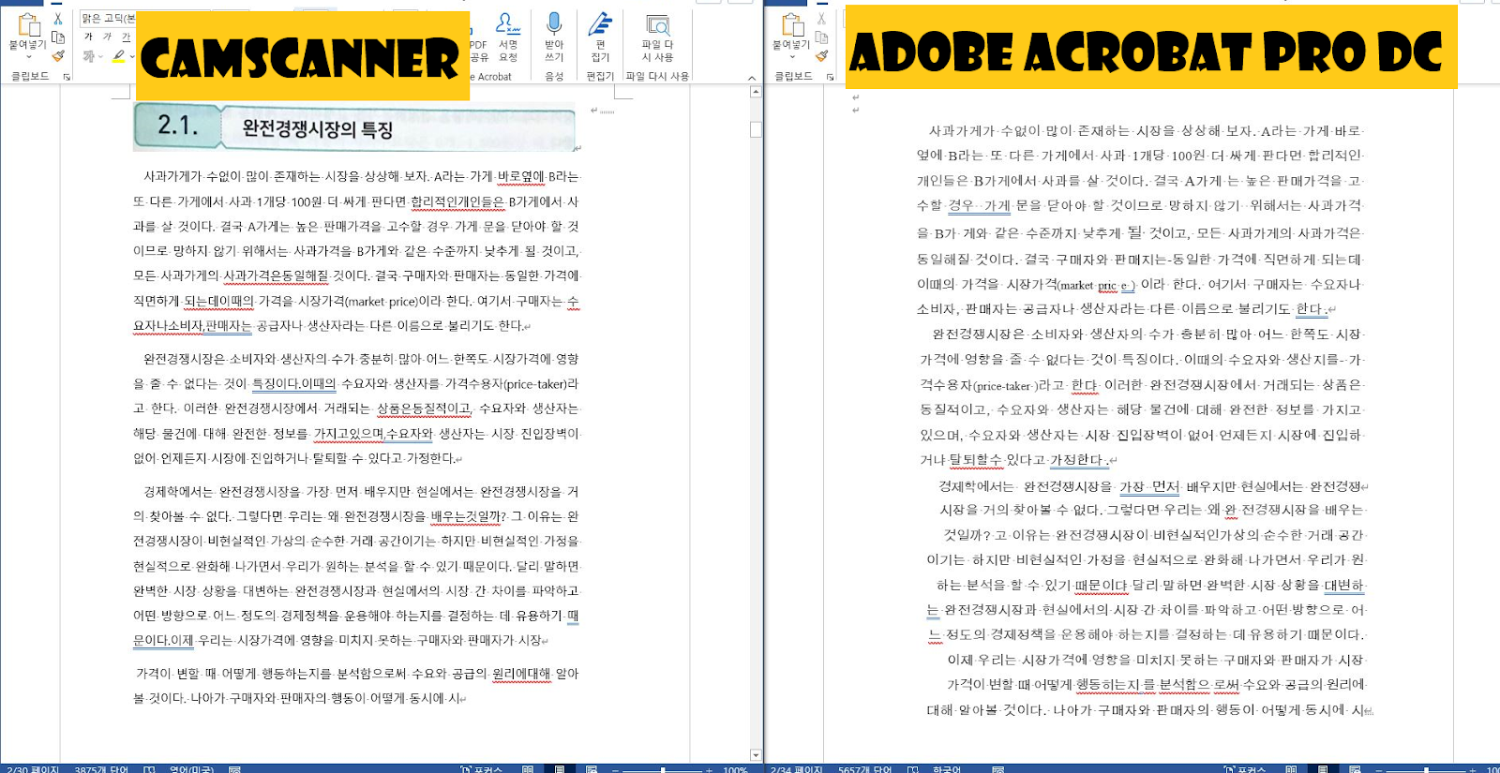
Task: Toggle underline (간) formatting in left window
Action: click(126, 37)
